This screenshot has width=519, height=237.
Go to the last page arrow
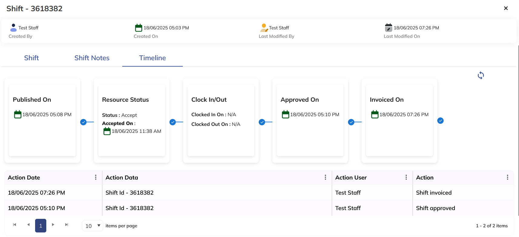(67, 225)
